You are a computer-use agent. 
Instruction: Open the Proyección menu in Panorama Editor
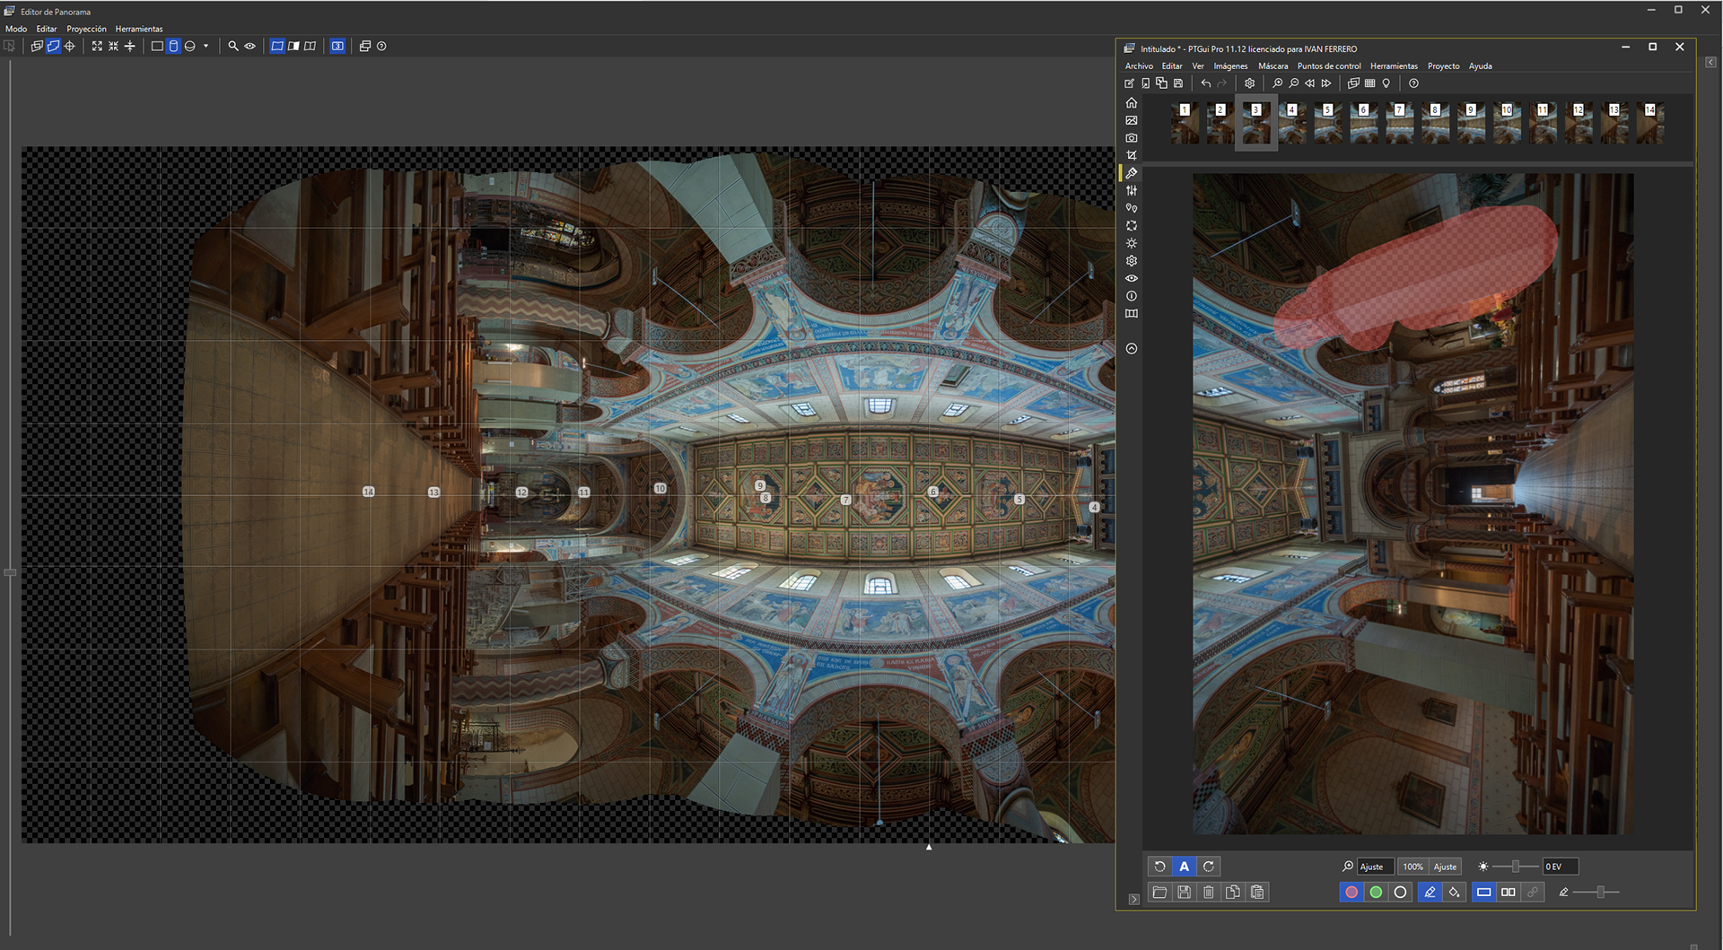(x=86, y=29)
